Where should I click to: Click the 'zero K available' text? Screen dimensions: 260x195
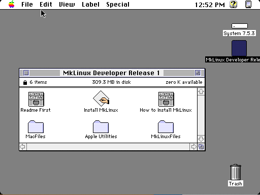point(184,82)
